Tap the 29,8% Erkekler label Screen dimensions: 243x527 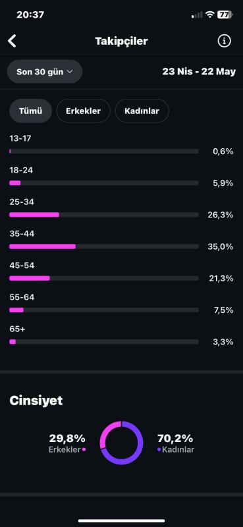tap(67, 443)
